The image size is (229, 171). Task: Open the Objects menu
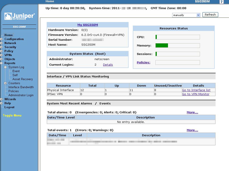(x=10, y=59)
